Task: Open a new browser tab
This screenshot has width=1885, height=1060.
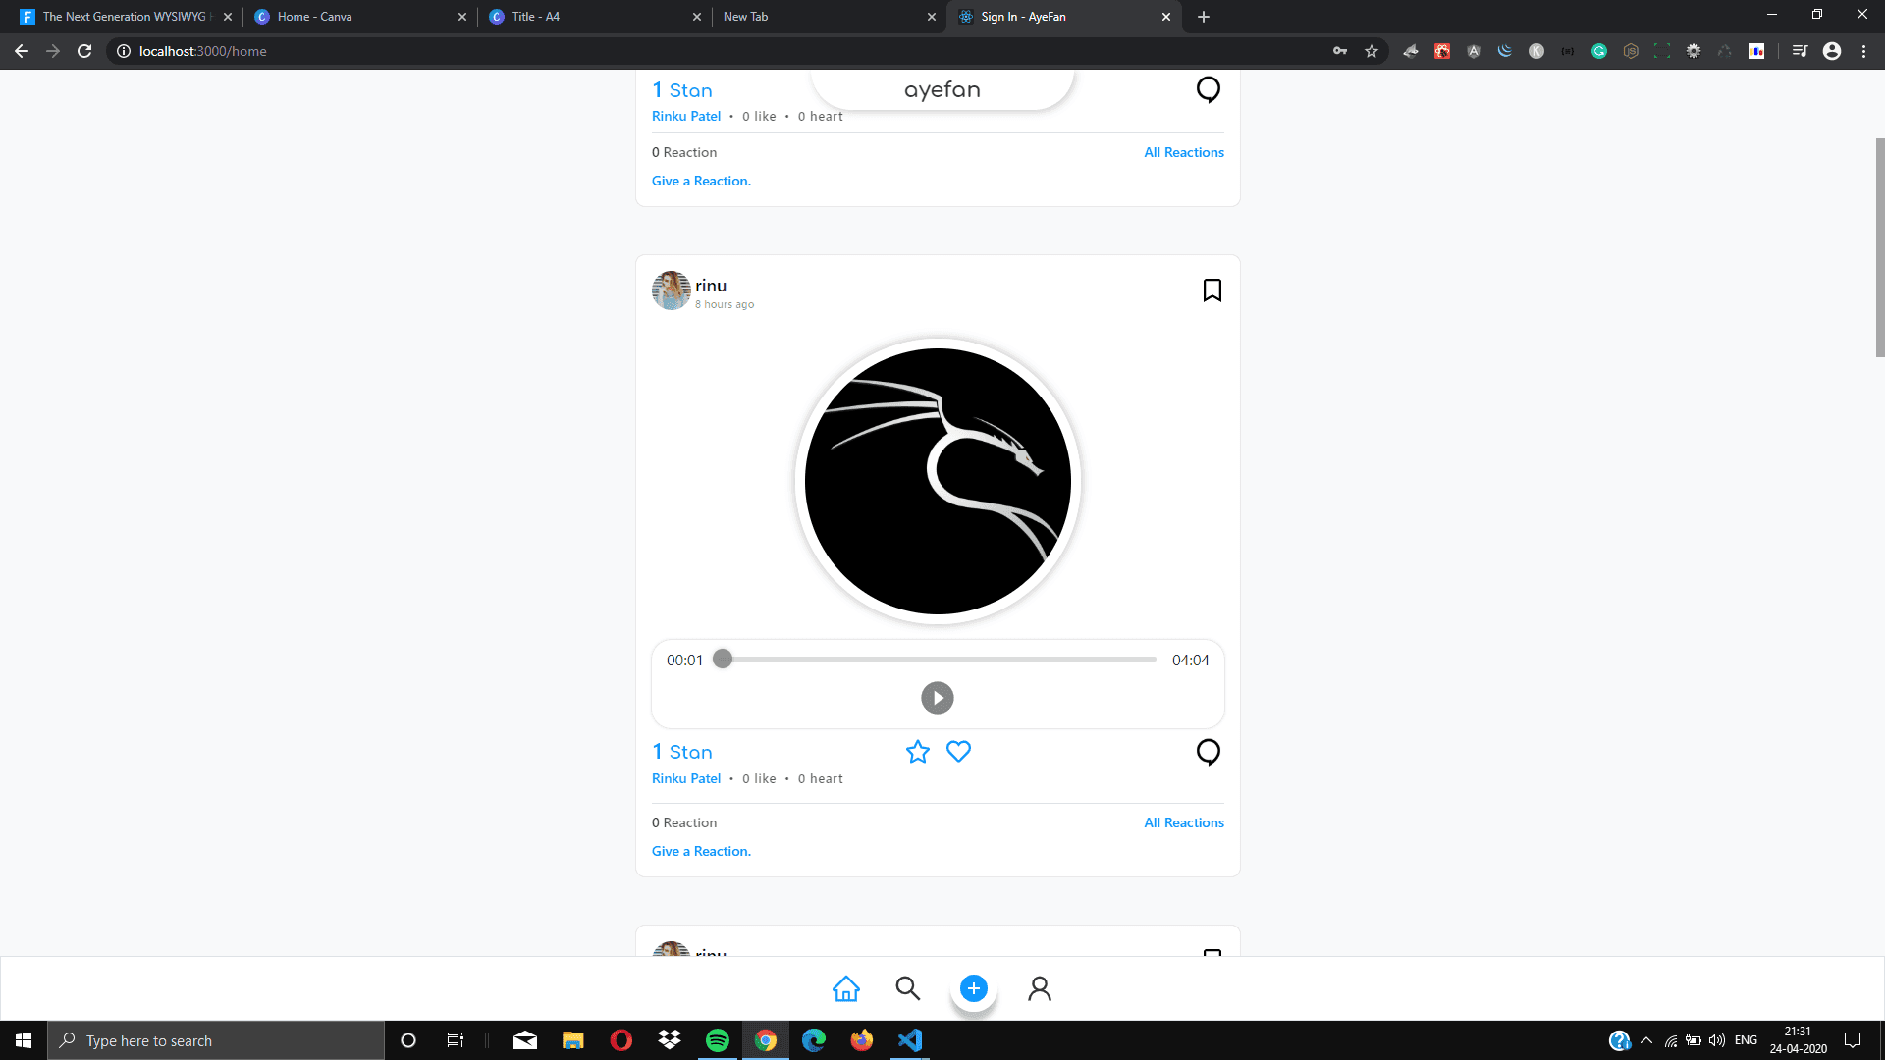Action: pos(1204,17)
